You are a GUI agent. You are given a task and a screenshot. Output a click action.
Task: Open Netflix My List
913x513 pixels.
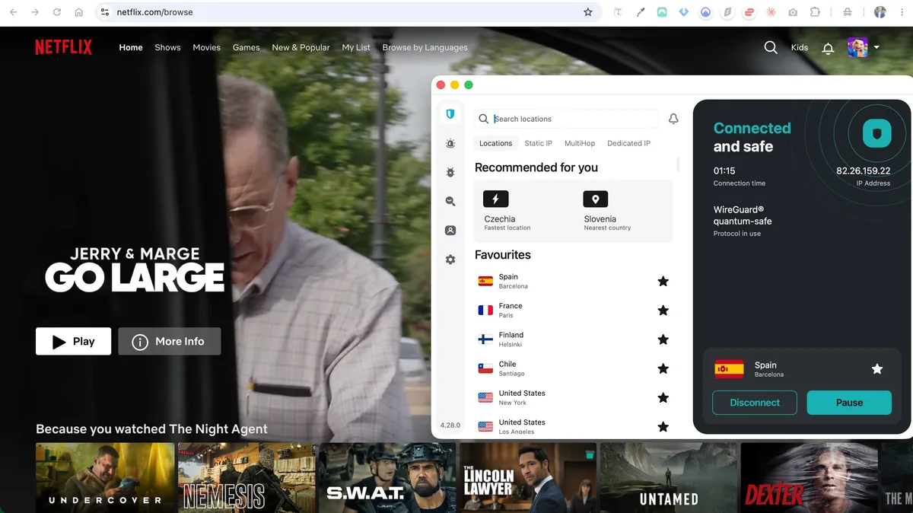click(356, 47)
